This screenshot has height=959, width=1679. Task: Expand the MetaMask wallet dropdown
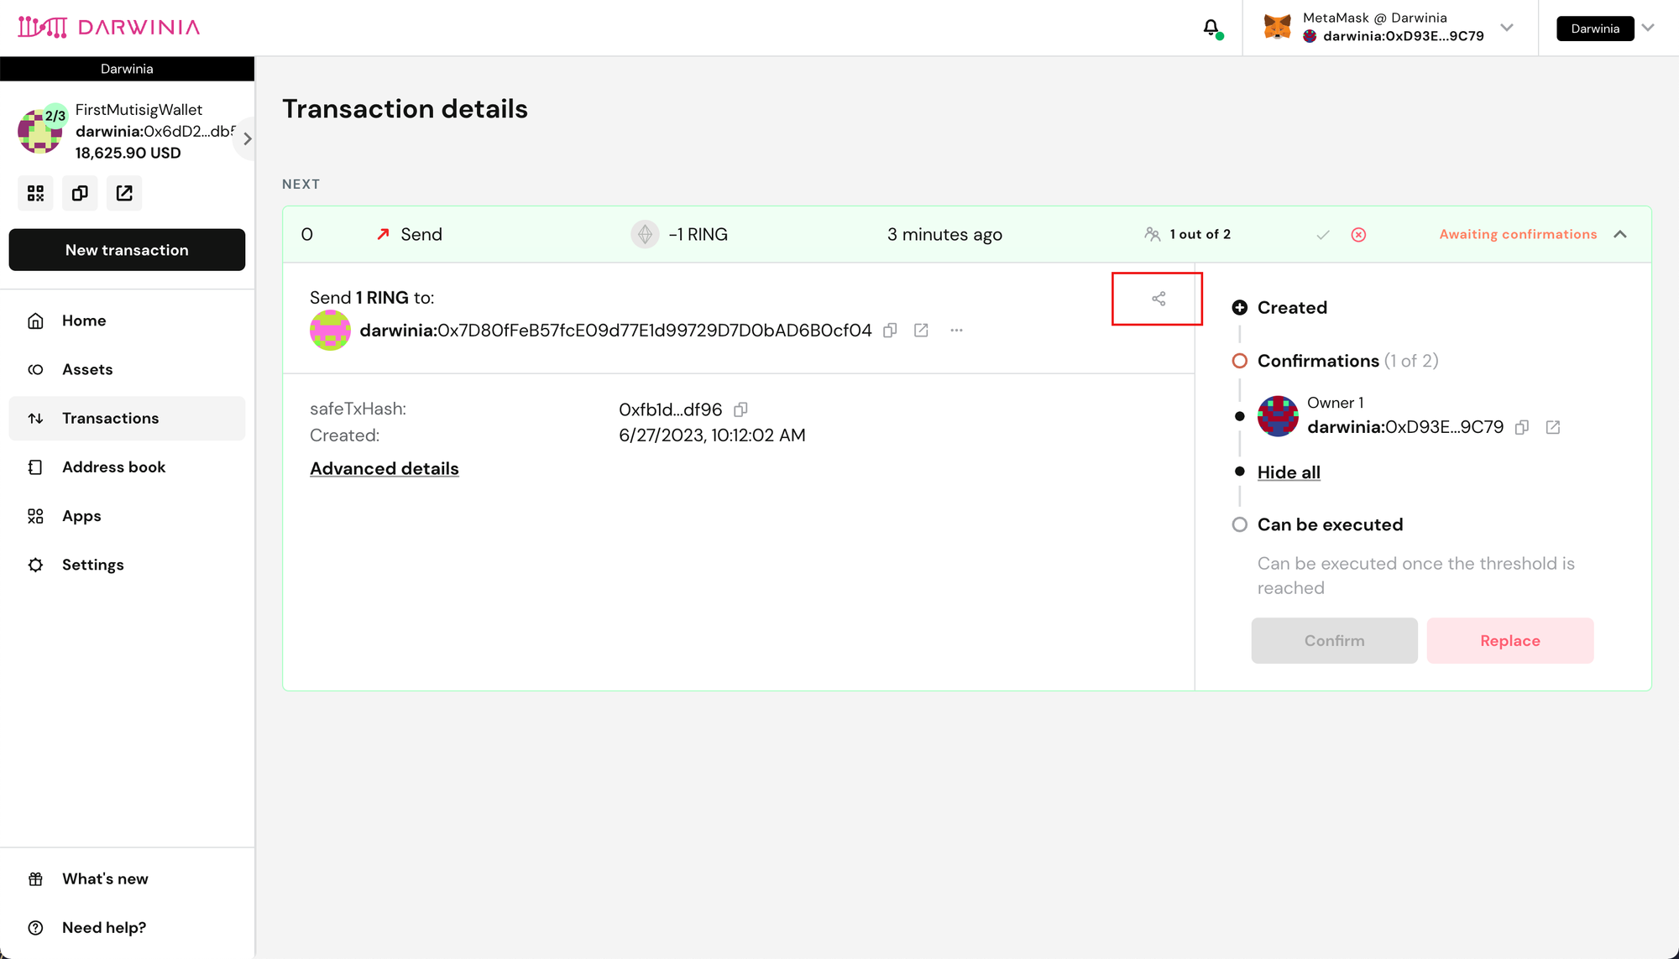click(x=1507, y=28)
